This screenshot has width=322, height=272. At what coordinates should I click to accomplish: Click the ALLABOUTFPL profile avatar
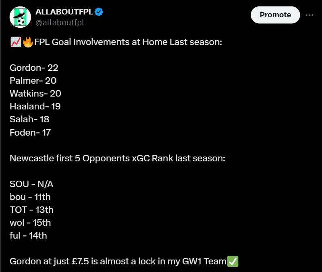[20, 17]
